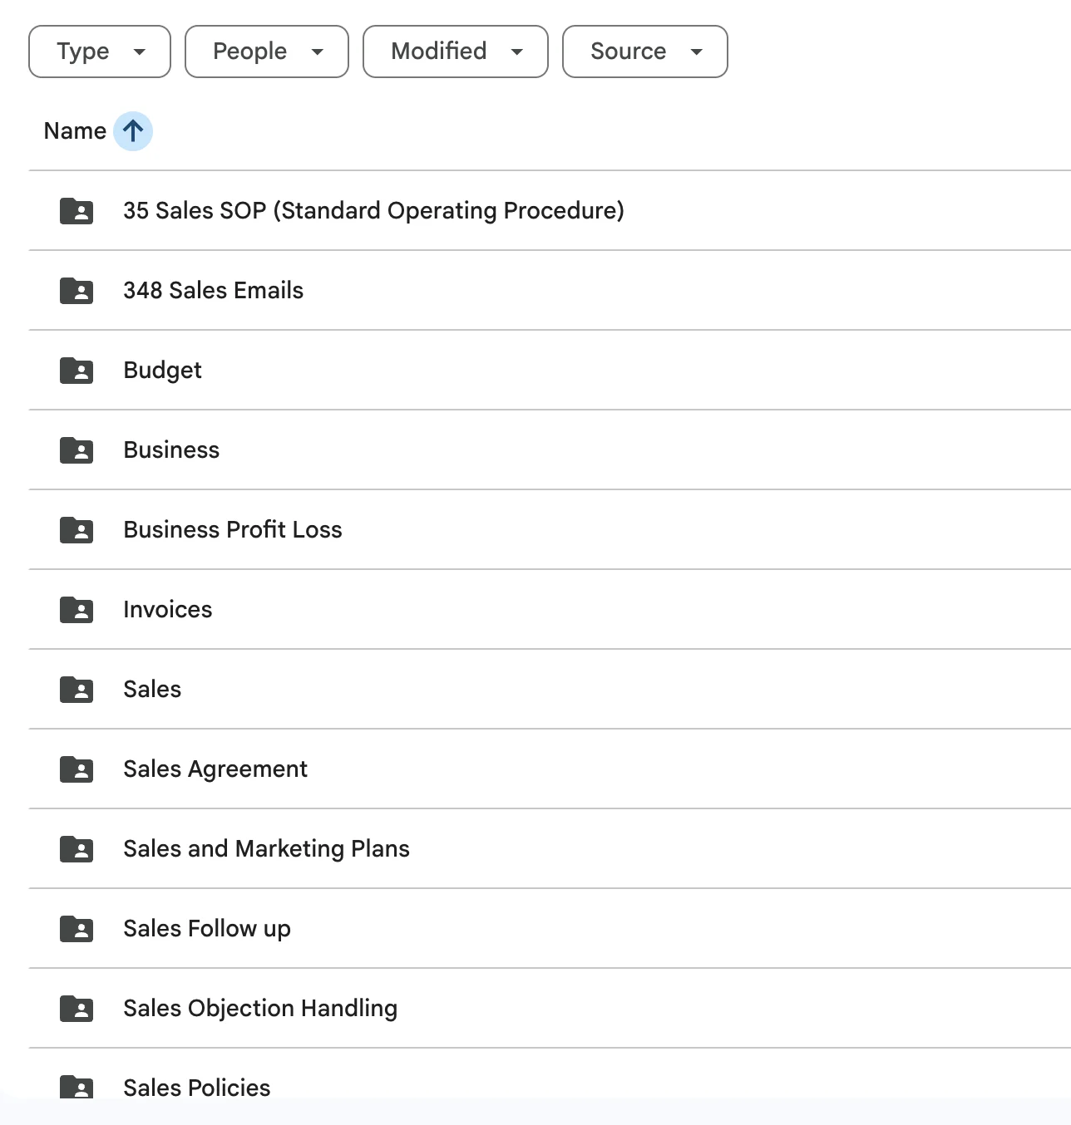Open the Business folder
Viewport: 1071px width, 1125px height.
(171, 450)
